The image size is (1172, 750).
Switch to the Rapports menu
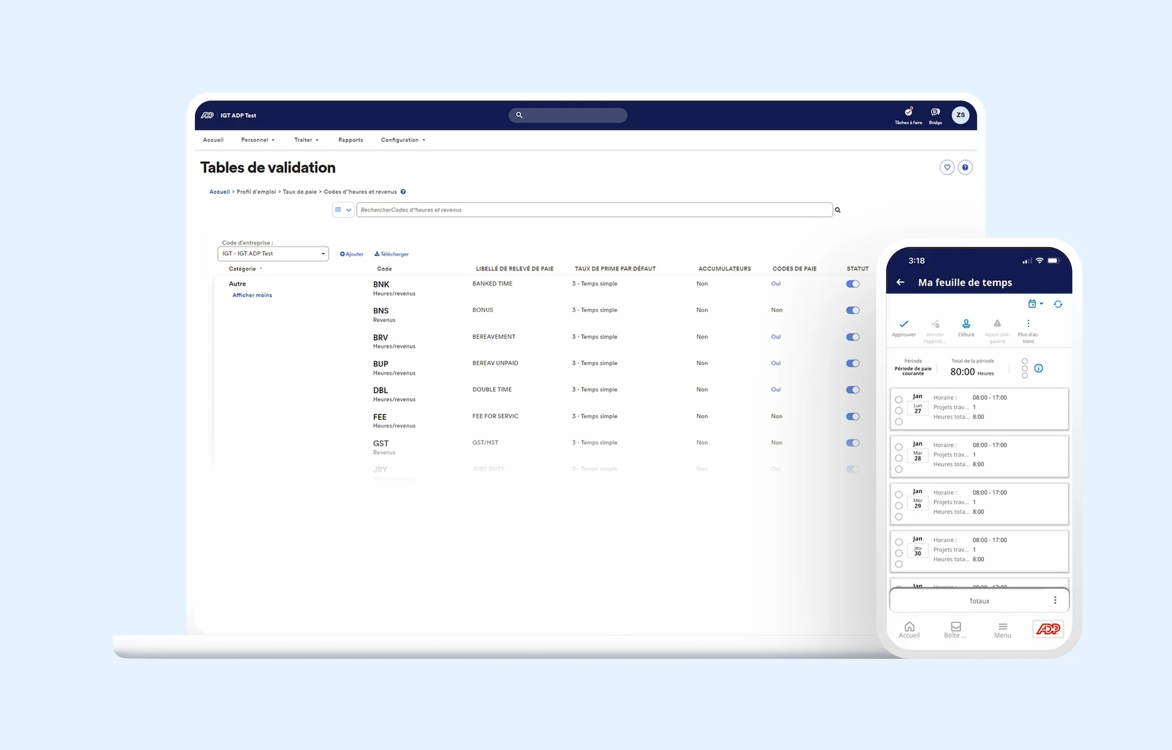tap(350, 140)
